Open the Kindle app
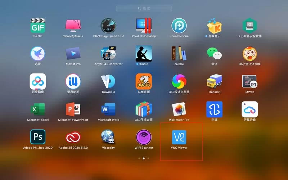This screenshot has height=180, width=288. tap(144, 54)
